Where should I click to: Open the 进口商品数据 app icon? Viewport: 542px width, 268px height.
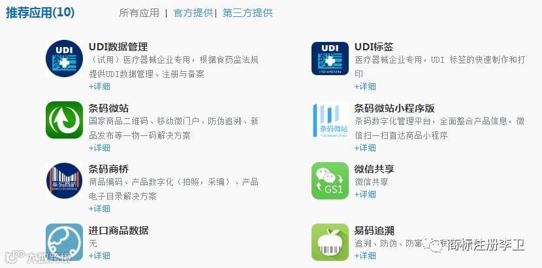coord(64,242)
